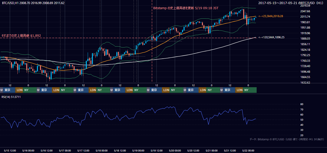Screen dimensions: 327x153
Task: Click the RSI scale level 30
Action: click(302, 130)
